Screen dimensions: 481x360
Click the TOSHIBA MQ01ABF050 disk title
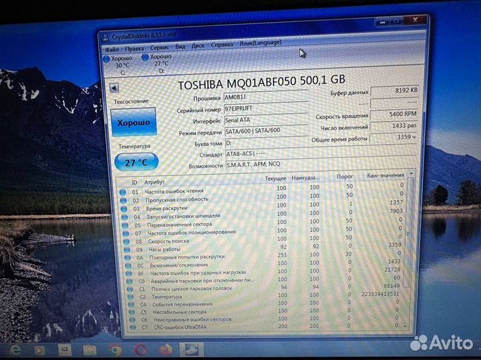261,82
